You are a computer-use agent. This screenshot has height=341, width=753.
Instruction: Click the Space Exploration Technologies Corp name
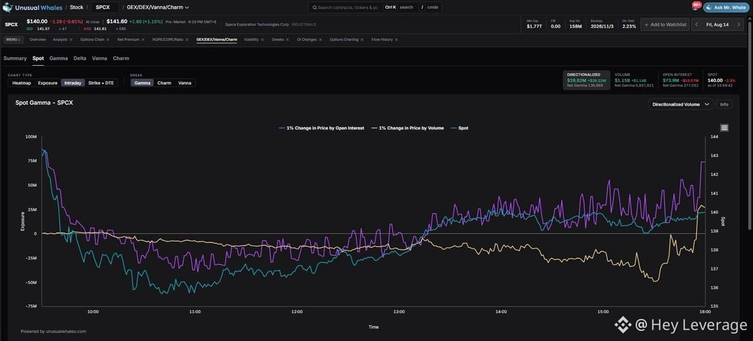tap(257, 24)
